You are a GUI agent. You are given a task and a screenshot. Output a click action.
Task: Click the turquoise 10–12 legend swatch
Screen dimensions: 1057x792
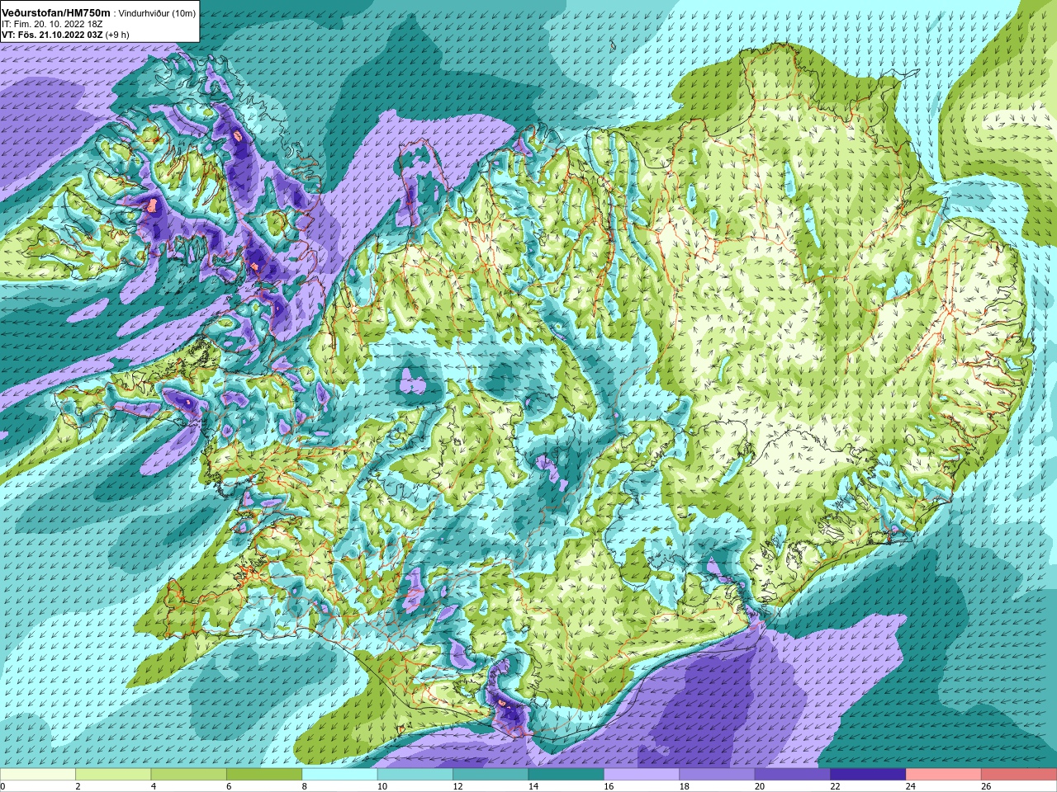click(x=415, y=775)
